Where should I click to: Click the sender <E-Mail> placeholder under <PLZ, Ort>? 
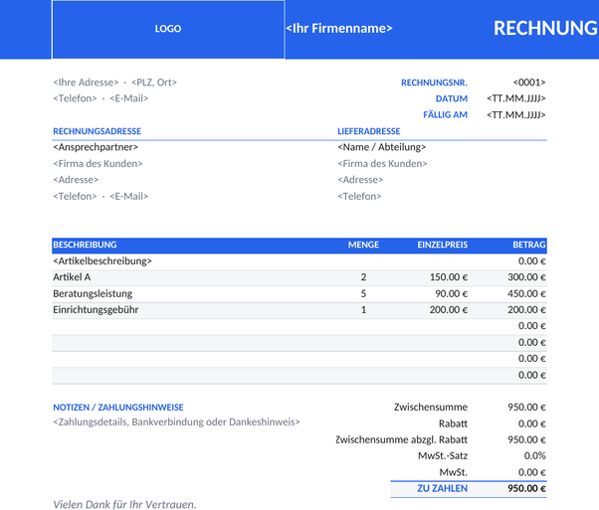click(128, 98)
